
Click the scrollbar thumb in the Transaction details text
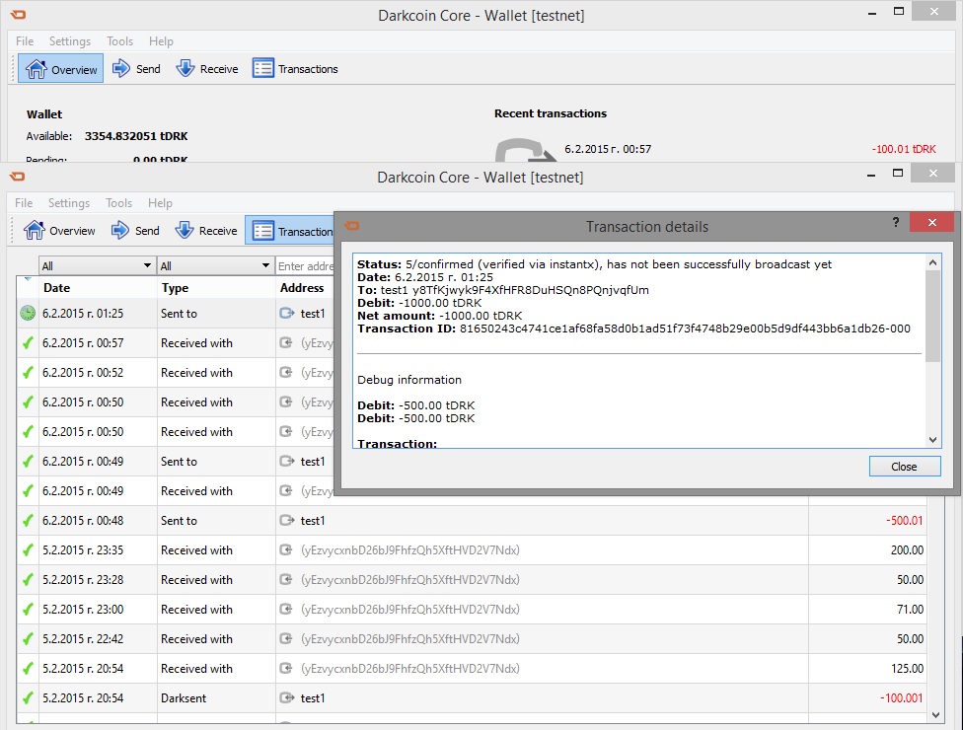coord(933,317)
